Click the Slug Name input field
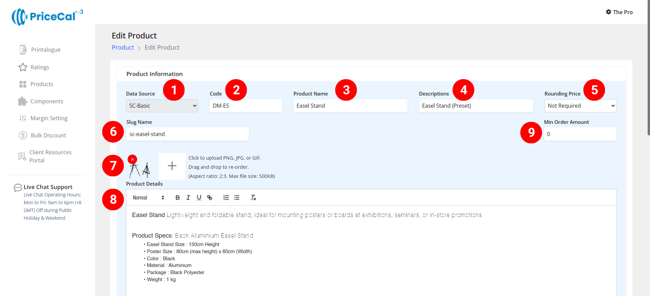 click(x=187, y=134)
